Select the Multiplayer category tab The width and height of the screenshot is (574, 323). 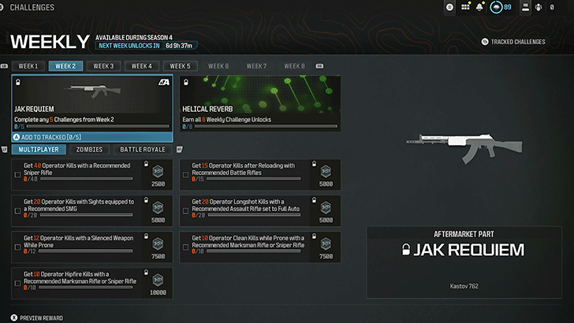(x=39, y=150)
